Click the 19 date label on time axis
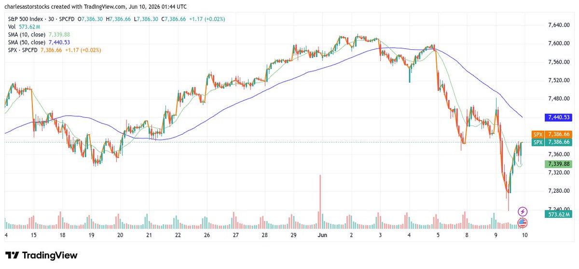 coord(92,235)
